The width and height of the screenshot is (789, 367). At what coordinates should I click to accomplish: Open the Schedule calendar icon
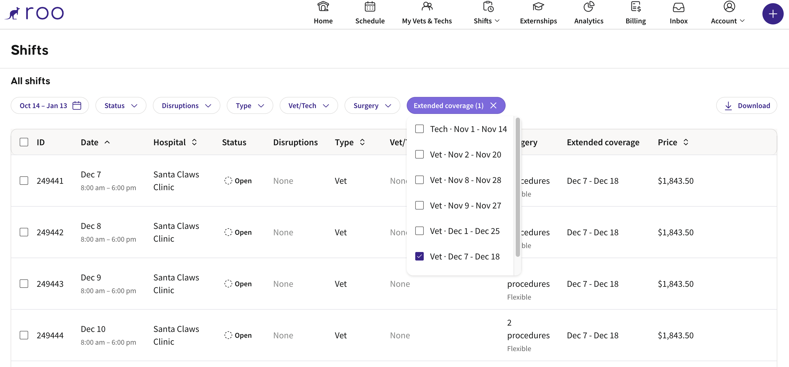(x=370, y=7)
